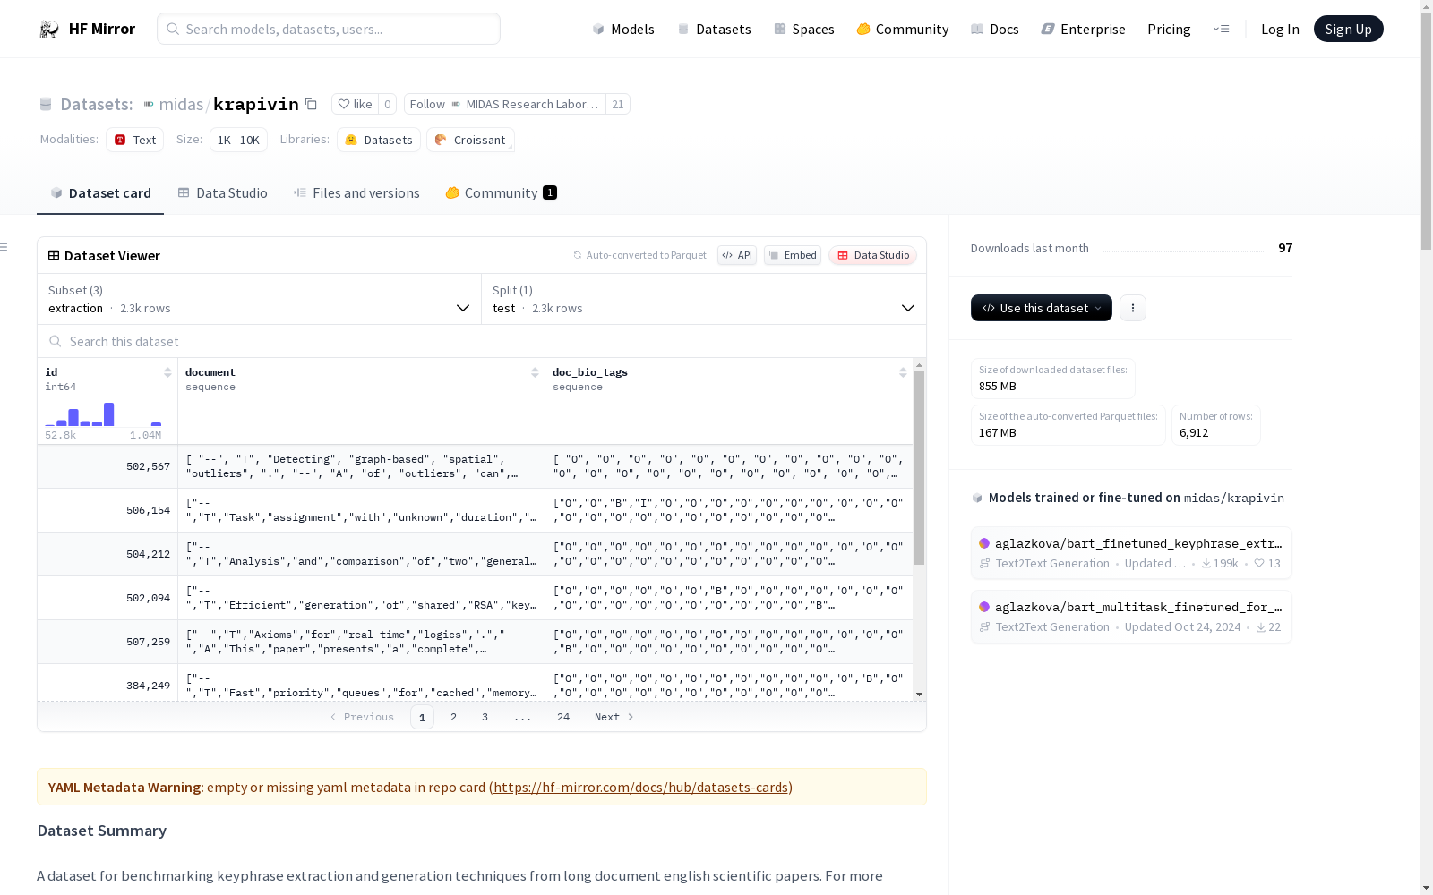The height and width of the screenshot is (895, 1433).
Task: Go to page 3 of the viewer
Action: point(485,717)
